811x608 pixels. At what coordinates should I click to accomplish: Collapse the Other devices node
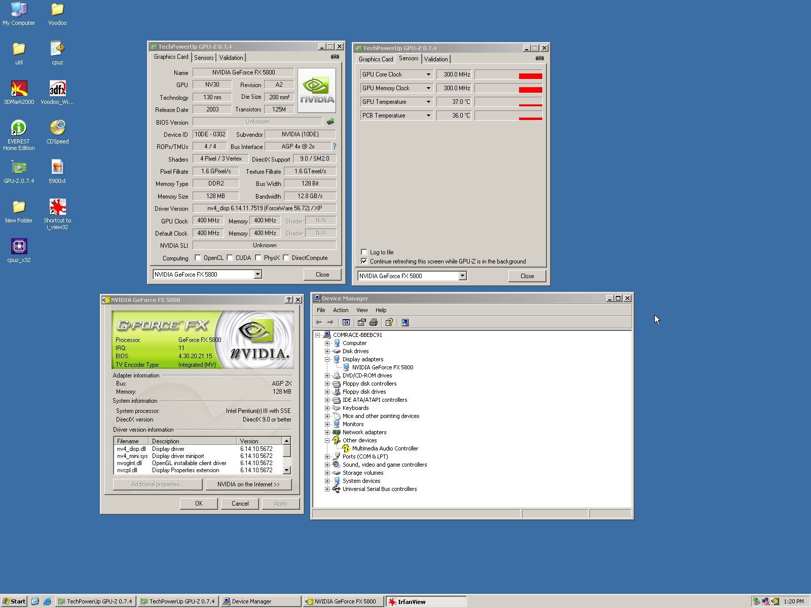point(327,440)
